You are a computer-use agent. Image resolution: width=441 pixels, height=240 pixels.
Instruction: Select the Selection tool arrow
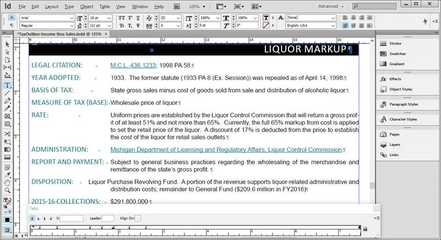click(x=7, y=45)
